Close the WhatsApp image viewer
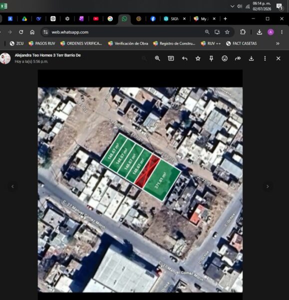This screenshot has height=300, width=289. tap(279, 58)
